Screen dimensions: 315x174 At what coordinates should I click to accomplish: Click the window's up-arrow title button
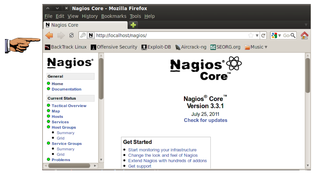(x=48, y=8)
